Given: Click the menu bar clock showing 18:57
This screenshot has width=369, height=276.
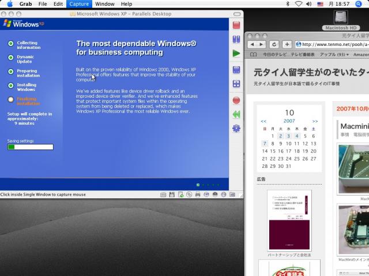Looking at the screenshot, I should [339, 4].
